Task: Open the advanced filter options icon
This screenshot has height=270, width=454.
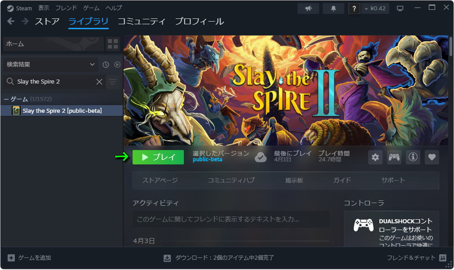Action: point(113,82)
